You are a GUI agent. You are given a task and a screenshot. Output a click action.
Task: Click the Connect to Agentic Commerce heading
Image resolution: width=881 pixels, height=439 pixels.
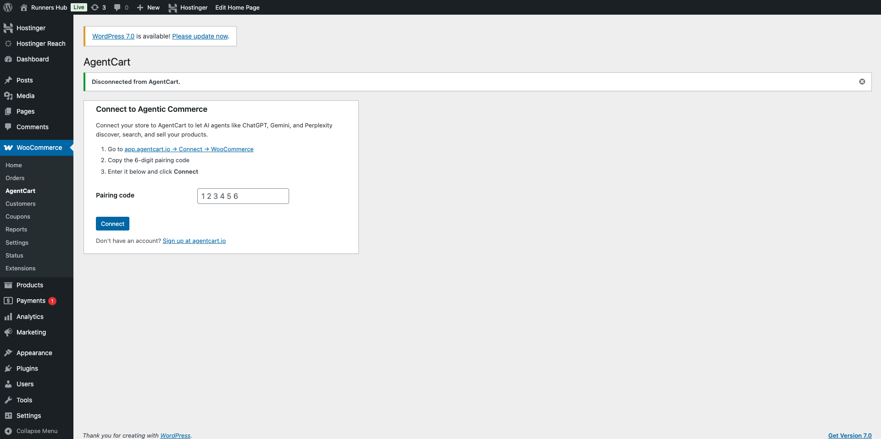(151, 109)
